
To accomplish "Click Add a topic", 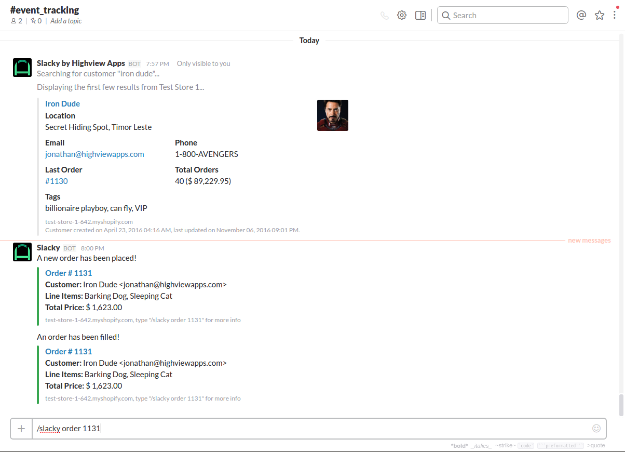I will point(66,21).
